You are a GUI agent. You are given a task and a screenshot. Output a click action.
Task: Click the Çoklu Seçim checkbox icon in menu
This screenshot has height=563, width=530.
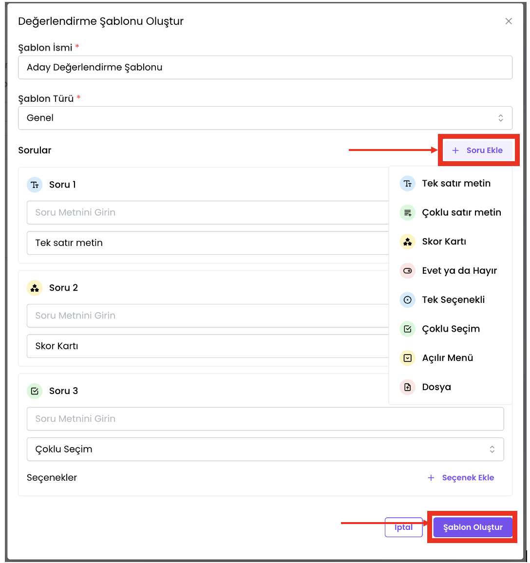point(407,329)
